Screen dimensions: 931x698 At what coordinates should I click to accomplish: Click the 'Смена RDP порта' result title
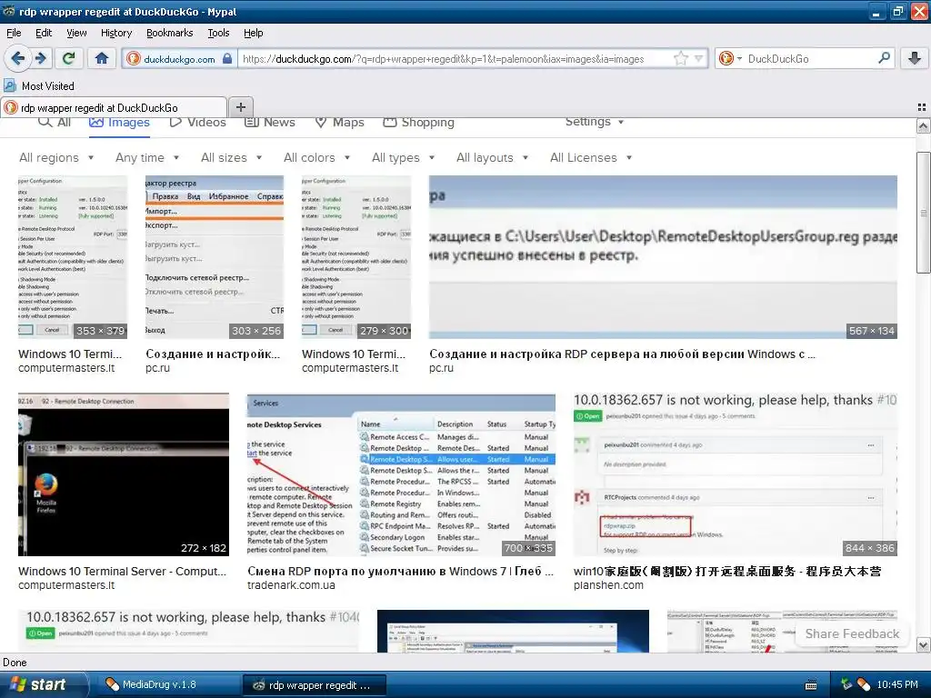400,571
